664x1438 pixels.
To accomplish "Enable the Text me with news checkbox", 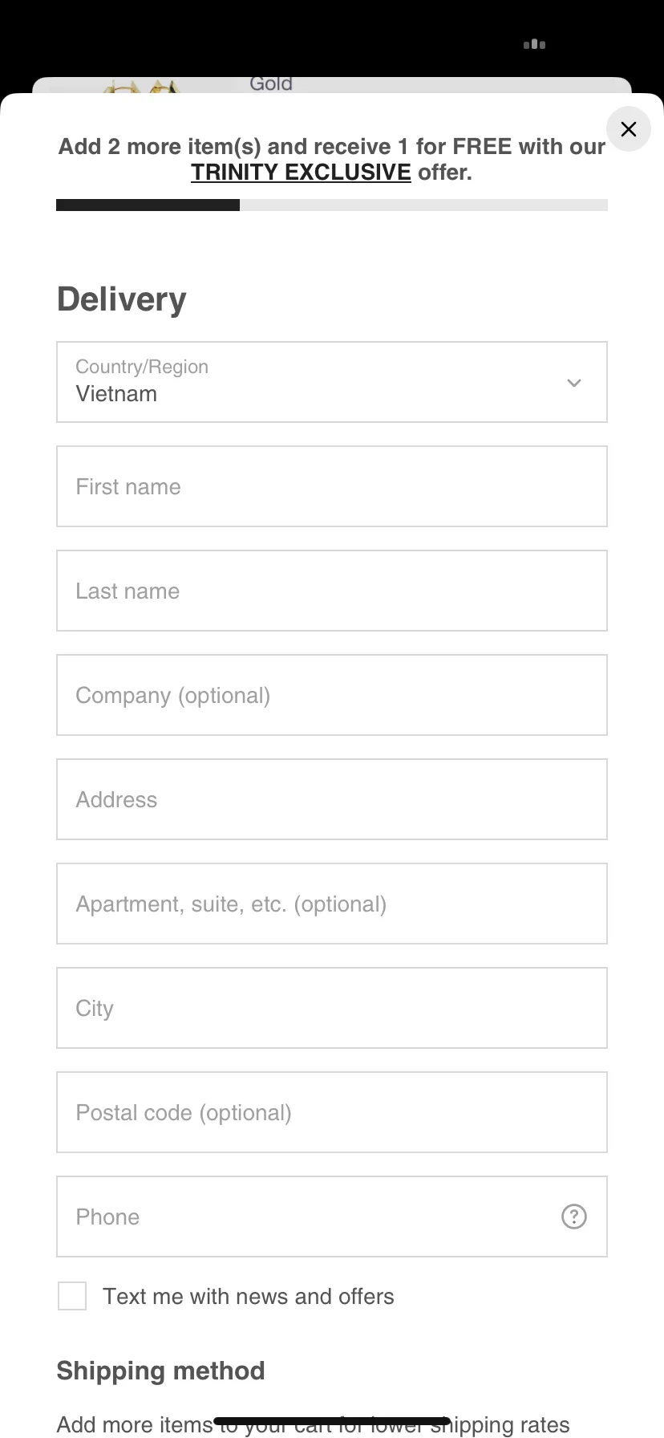I will tap(72, 1296).
